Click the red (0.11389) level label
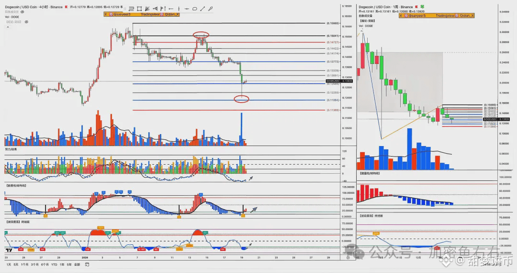The height and width of the screenshot is (273, 517). pyautogui.click(x=333, y=110)
